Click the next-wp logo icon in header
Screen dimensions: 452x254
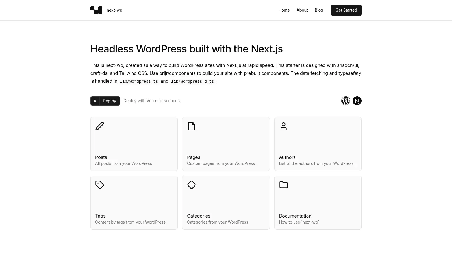(96, 10)
